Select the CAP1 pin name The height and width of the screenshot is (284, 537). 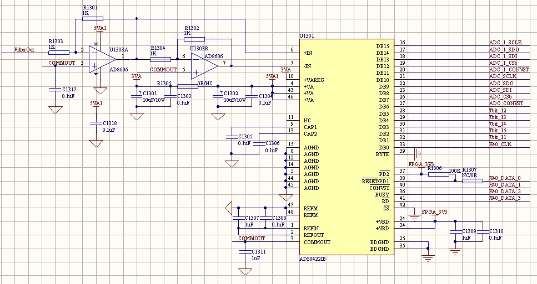[310, 127]
